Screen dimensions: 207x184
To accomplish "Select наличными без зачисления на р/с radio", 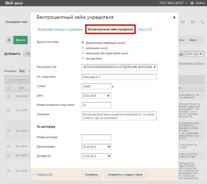I will pyautogui.click(x=83, y=53).
